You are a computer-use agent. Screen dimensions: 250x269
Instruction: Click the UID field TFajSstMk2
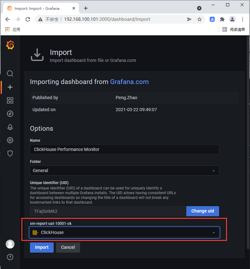pos(108,211)
